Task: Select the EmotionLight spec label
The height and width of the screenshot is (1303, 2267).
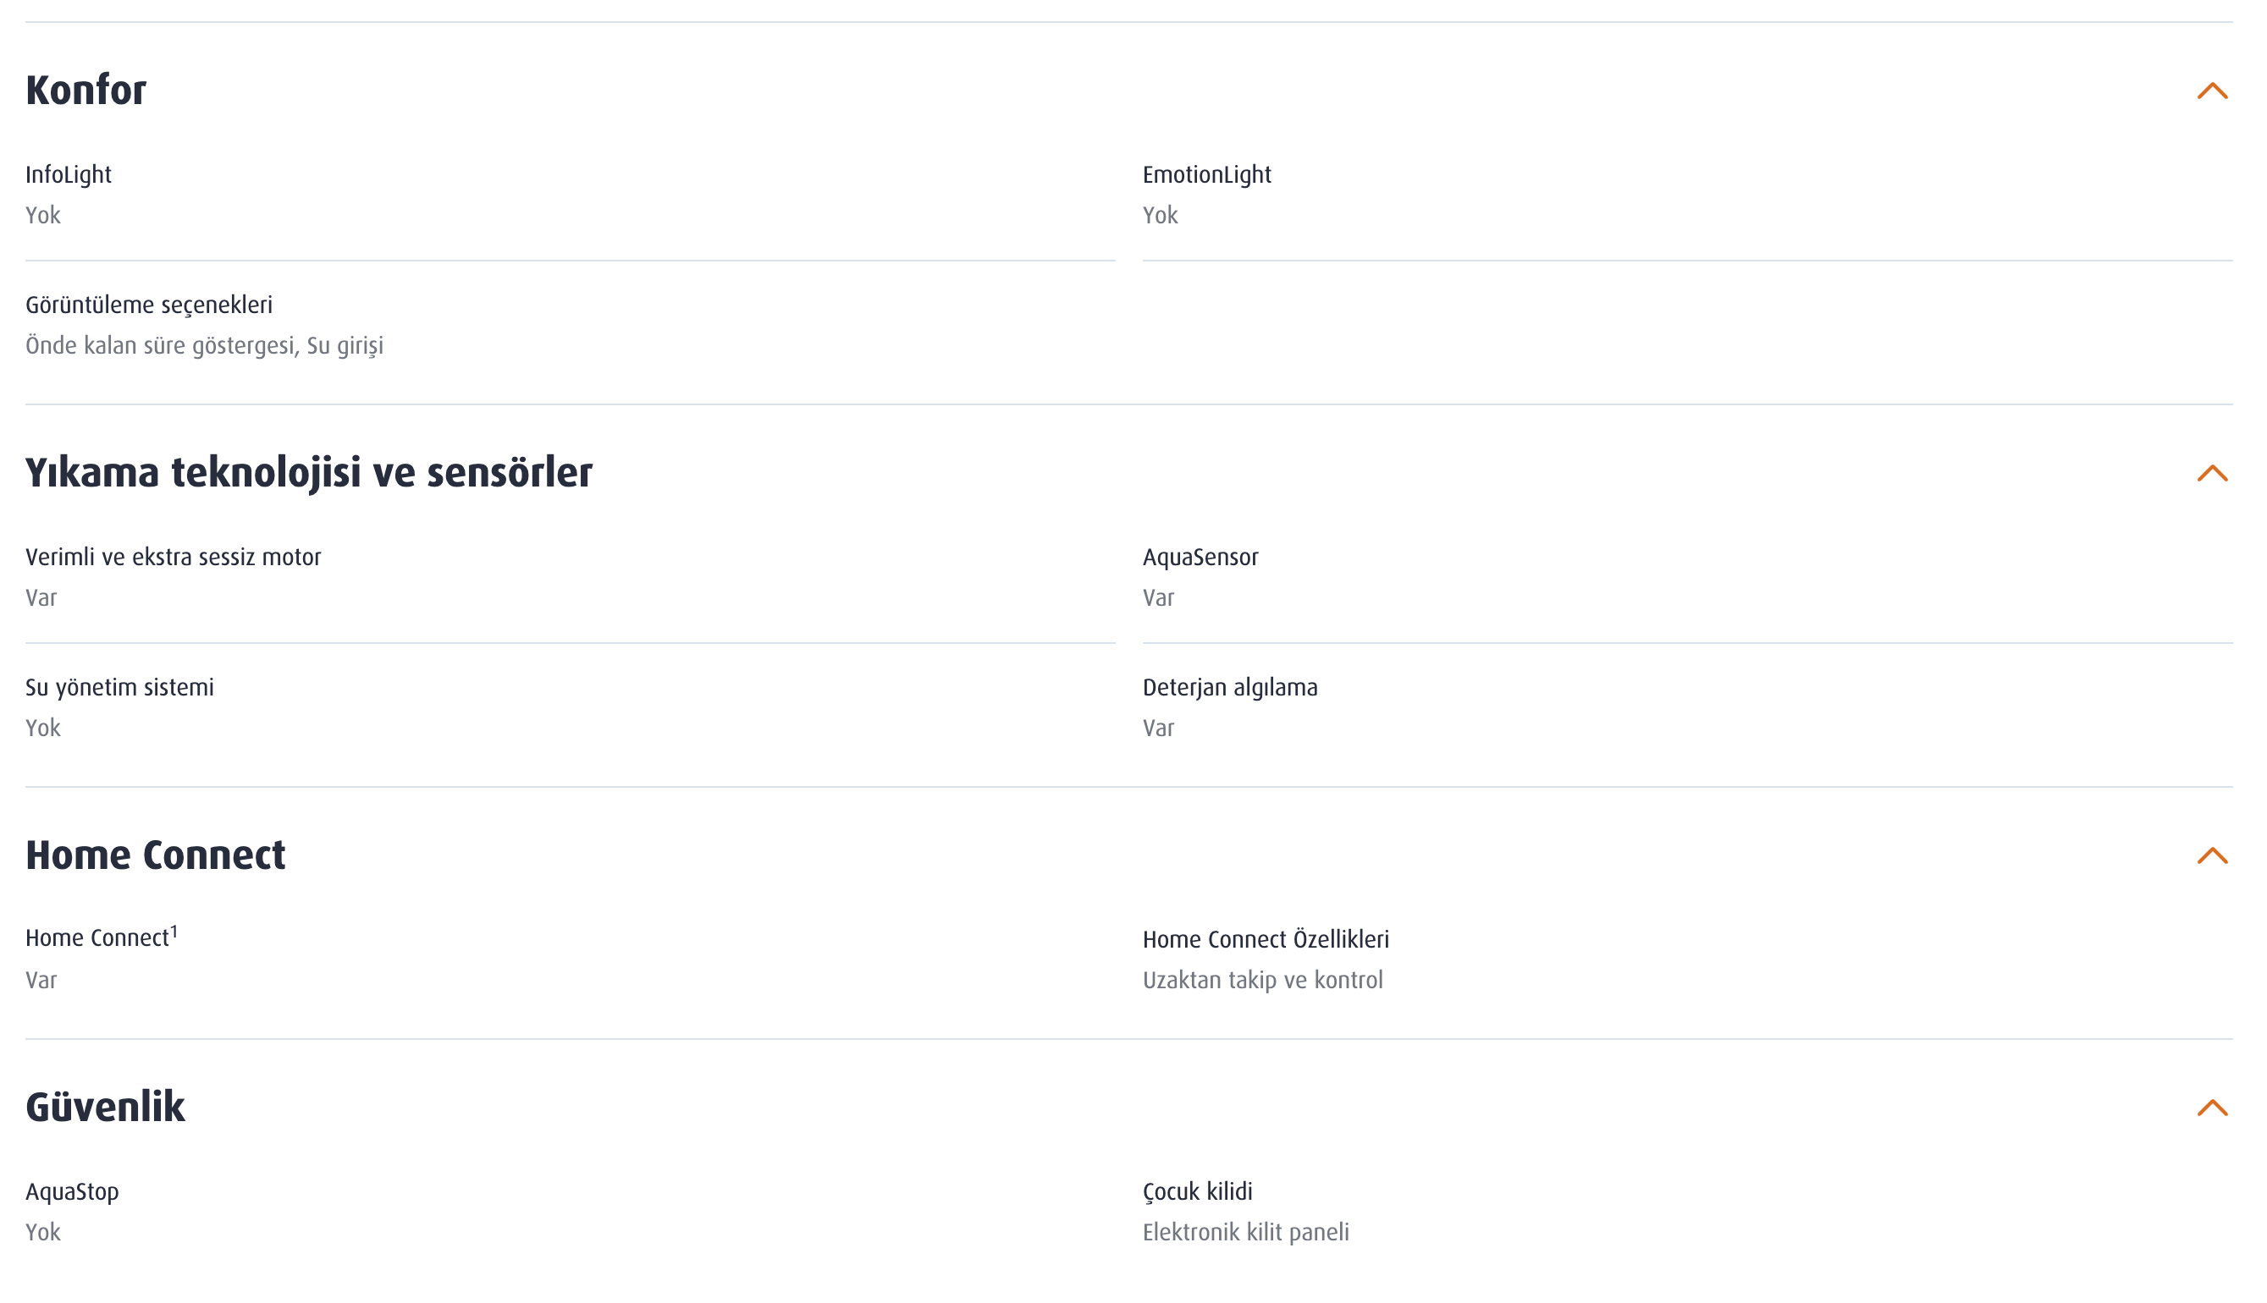Action: point(1206,174)
